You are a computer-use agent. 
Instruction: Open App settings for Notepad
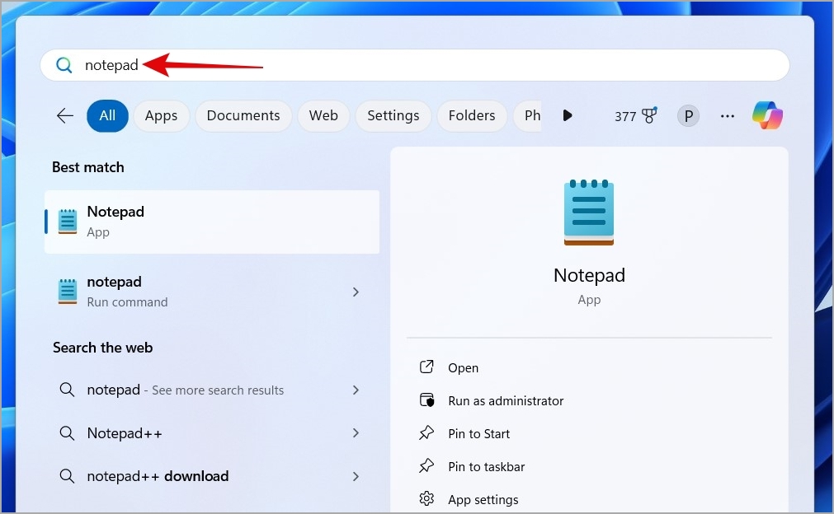click(x=483, y=500)
